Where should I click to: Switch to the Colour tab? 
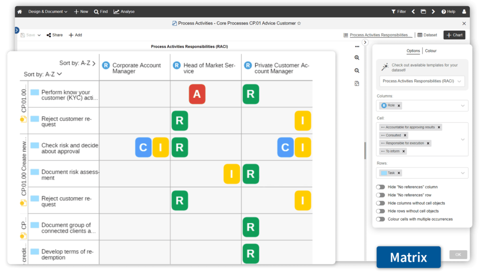[x=431, y=51]
